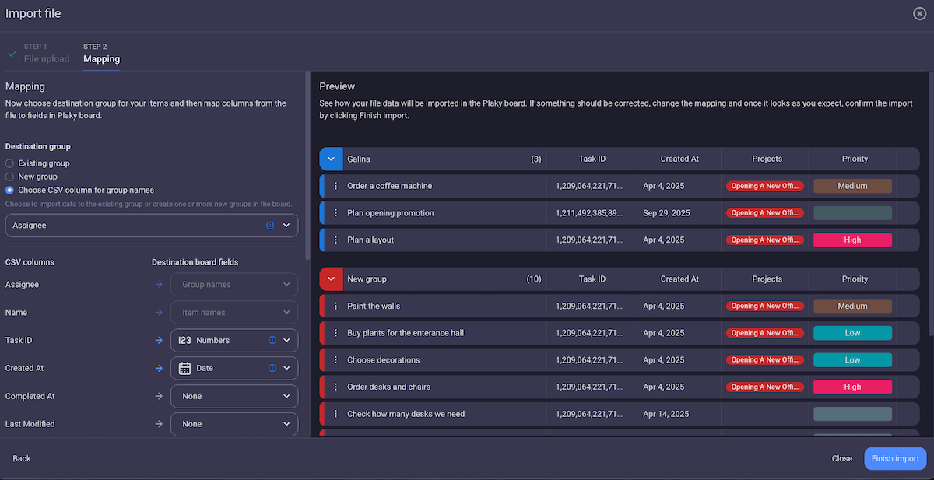The width and height of the screenshot is (934, 480).
Task: Open the Completed At None dropdown
Action: [x=233, y=396]
